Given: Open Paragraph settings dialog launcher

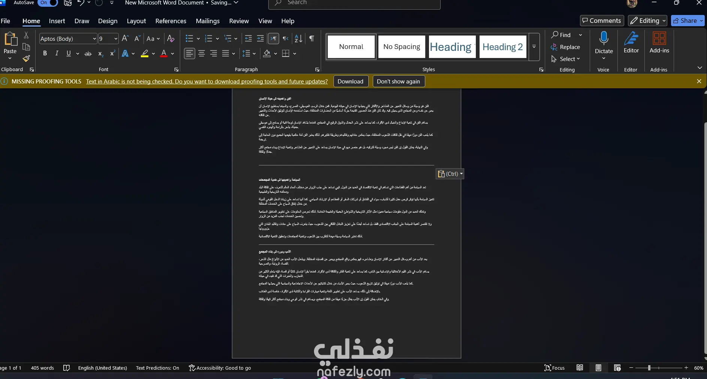Looking at the screenshot, I should pyautogui.click(x=317, y=70).
